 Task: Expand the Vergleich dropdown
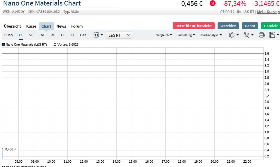tap(164, 35)
